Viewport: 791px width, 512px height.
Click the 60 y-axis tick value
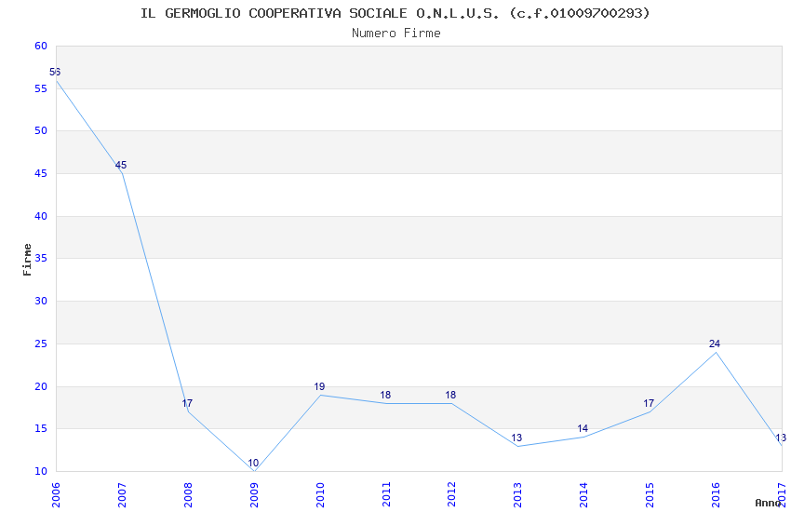click(x=41, y=46)
